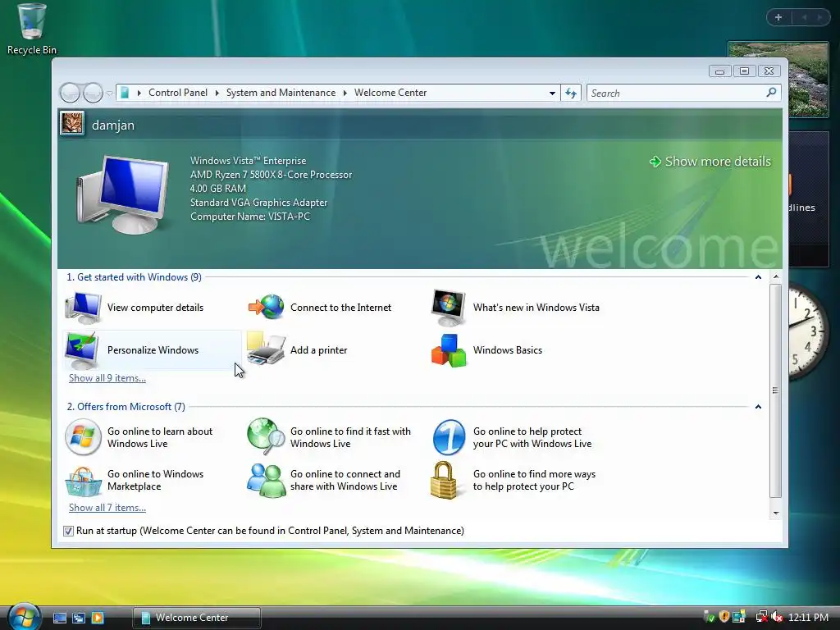Collapse the Offers from Microsoft section
The image size is (840, 630).
(x=758, y=407)
